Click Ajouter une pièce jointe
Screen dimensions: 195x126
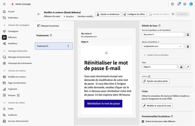coord(155,81)
